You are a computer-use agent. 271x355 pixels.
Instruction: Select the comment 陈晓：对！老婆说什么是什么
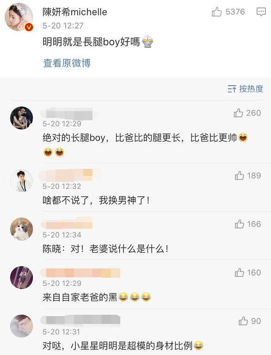tap(105, 249)
